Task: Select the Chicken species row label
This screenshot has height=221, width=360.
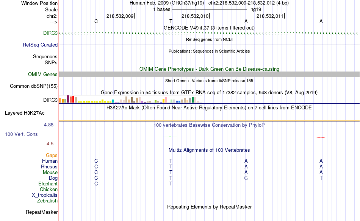Action: tap(49, 189)
